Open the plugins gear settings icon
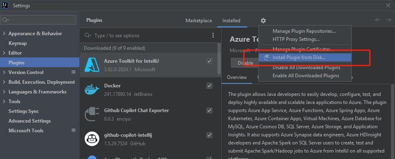 [263, 21]
